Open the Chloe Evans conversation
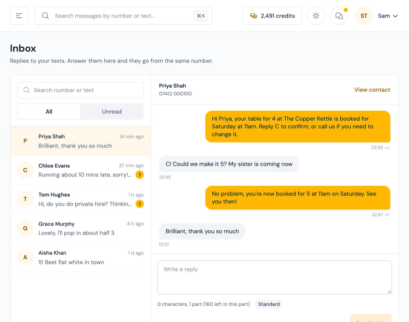 (x=80, y=170)
